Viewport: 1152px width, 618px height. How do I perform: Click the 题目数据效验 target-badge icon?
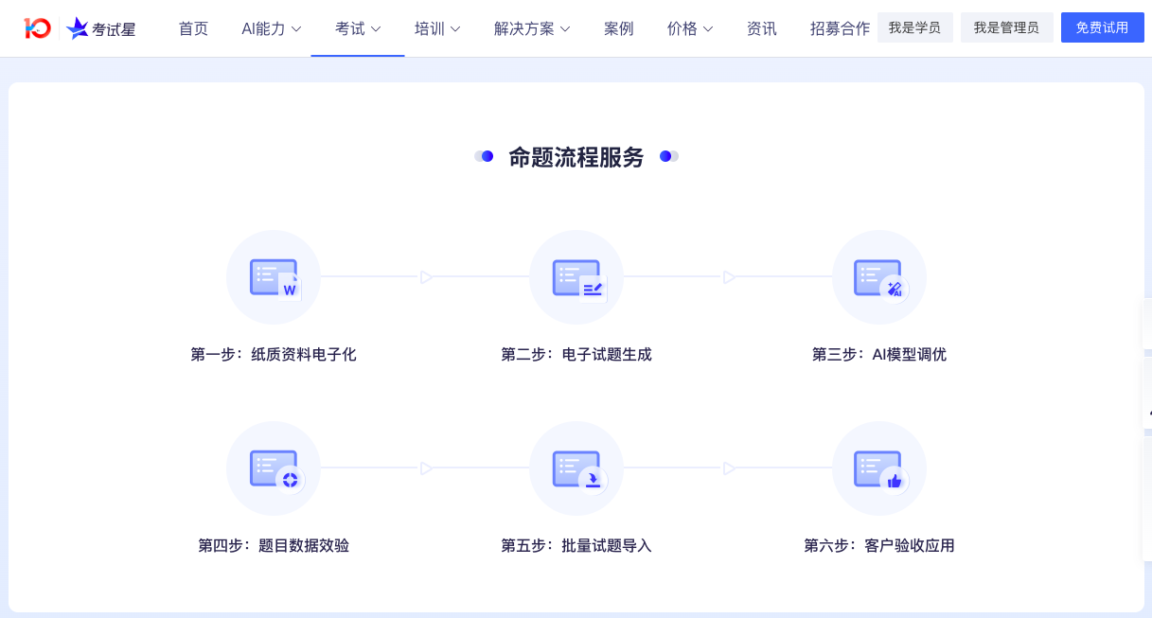[274, 468]
